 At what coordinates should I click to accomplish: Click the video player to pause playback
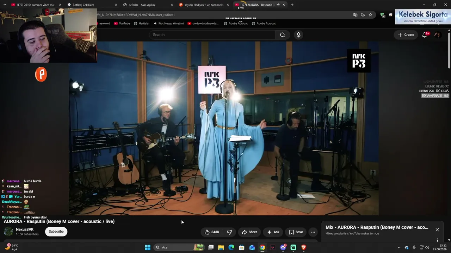224,128
